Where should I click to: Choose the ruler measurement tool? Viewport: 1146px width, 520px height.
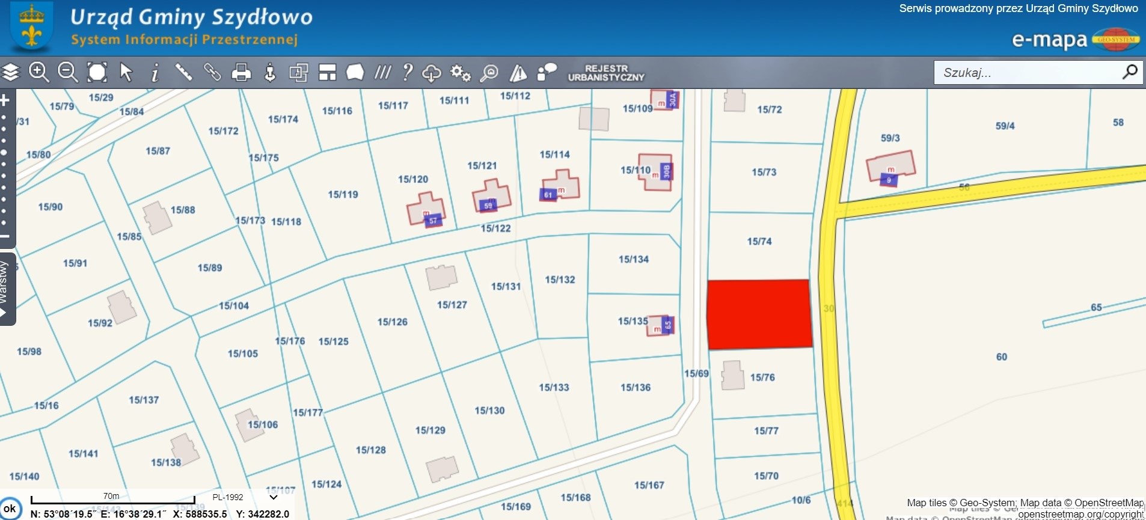click(x=183, y=73)
